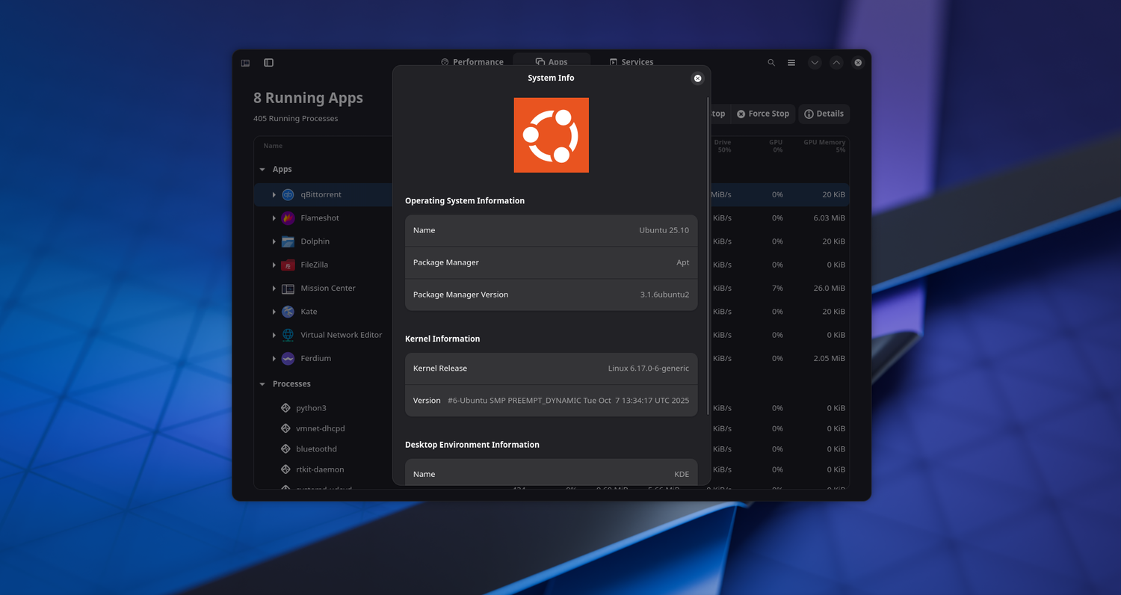The width and height of the screenshot is (1121, 595).
Task: Select the kernel Version string "#6-Ubuntu SMP PREEMPT_DYNAMIC"
Action: coord(514,401)
